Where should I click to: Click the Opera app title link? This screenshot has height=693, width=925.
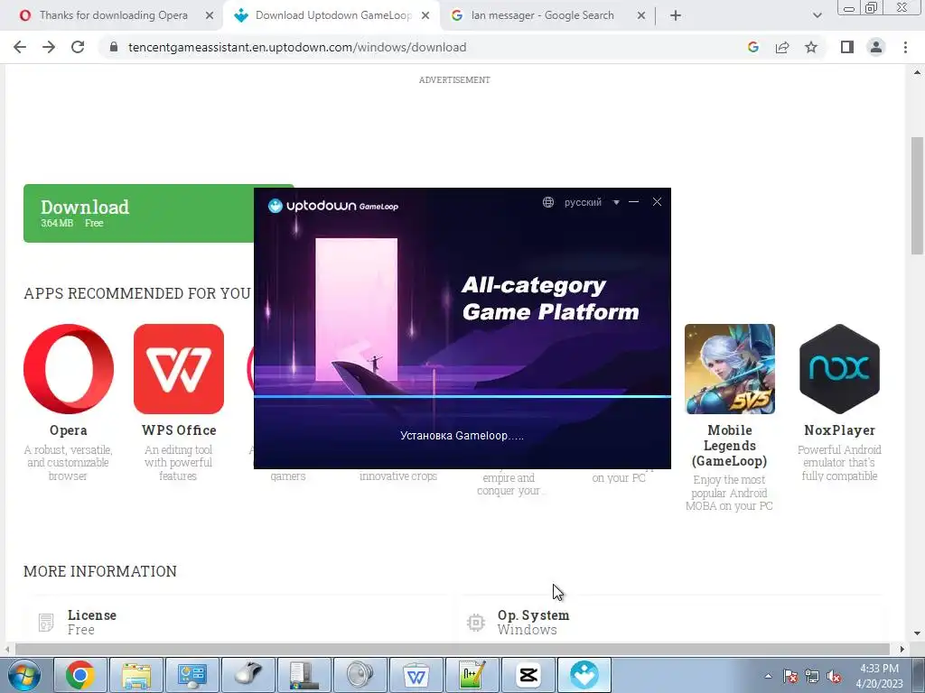69,430
